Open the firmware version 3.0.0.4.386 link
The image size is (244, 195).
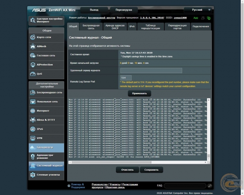pyautogui.click(x=152, y=18)
